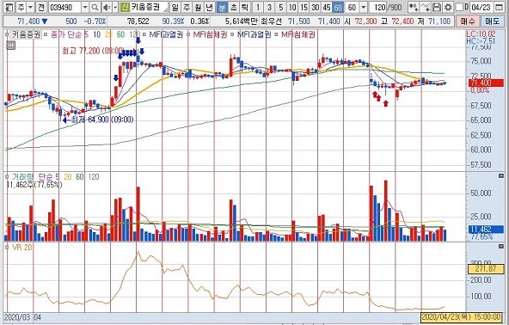Expand the custom interval dropdown arrow
This screenshot has width=509, height=325.
tap(364, 7)
